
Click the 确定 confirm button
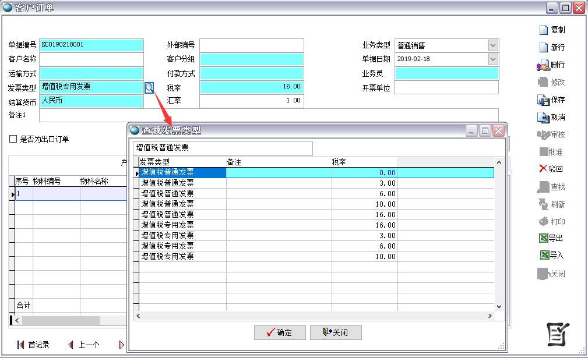click(x=280, y=332)
